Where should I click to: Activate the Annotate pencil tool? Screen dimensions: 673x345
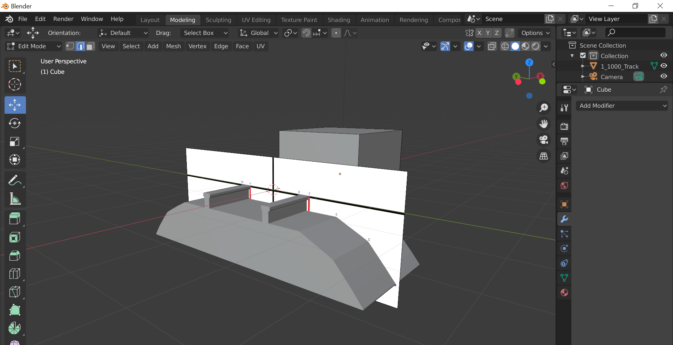[x=15, y=181]
